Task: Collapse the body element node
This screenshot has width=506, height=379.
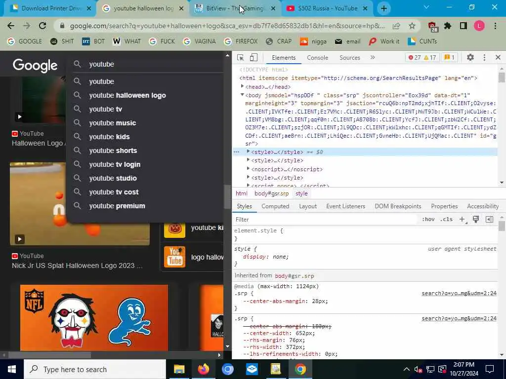Action: coord(242,95)
